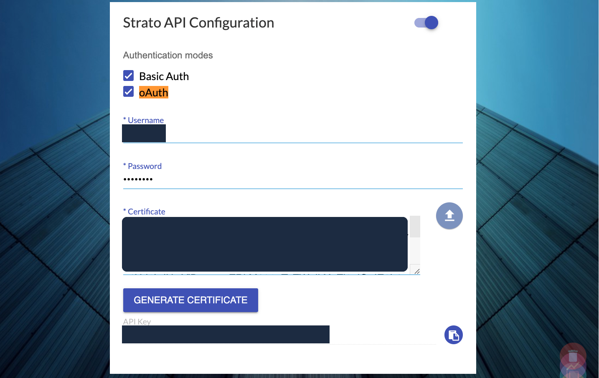
Task: Click the Basic Auth label text
Action: click(164, 76)
